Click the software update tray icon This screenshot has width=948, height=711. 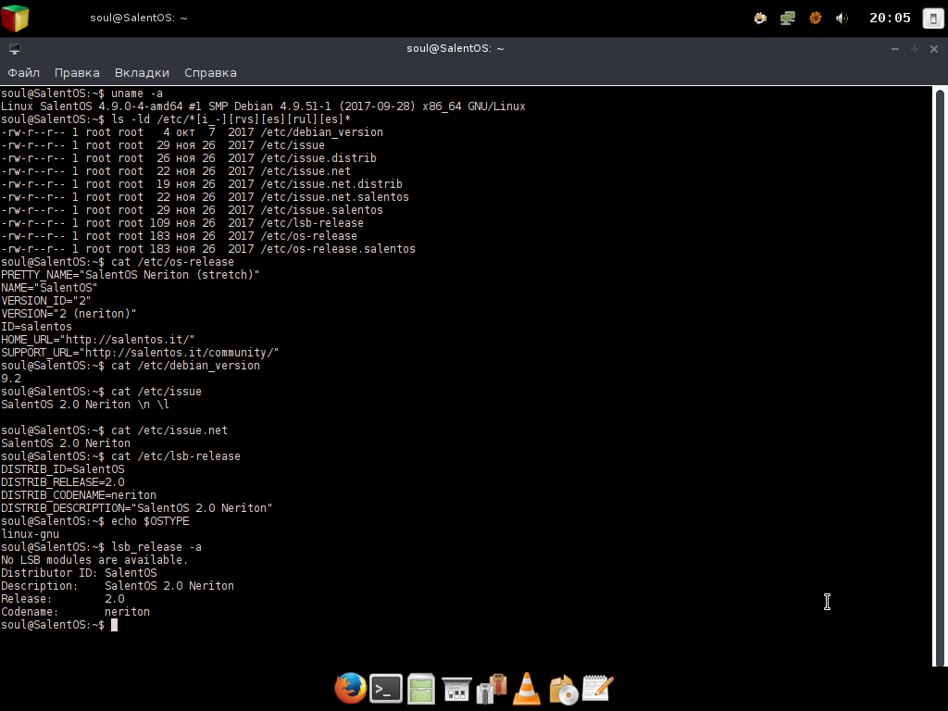click(x=760, y=19)
